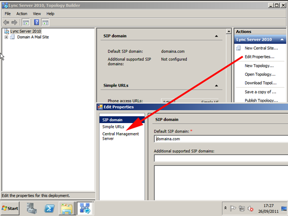
Task: Click the domaina.com default SIP value
Action: (x=173, y=52)
